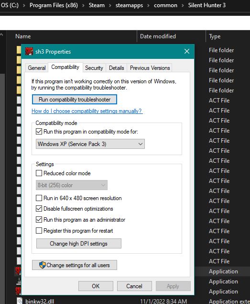Uncheck Disable fullscreen optimizations

(x=39, y=208)
